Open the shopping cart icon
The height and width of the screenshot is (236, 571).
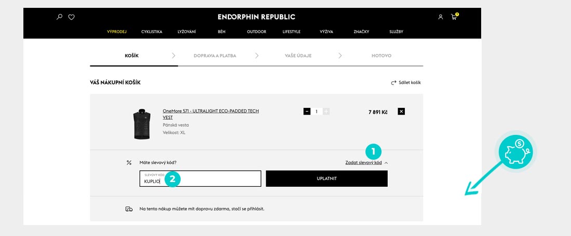(x=454, y=17)
